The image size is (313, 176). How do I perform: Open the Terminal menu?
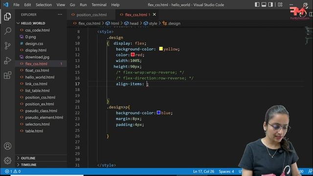click(x=99, y=4)
